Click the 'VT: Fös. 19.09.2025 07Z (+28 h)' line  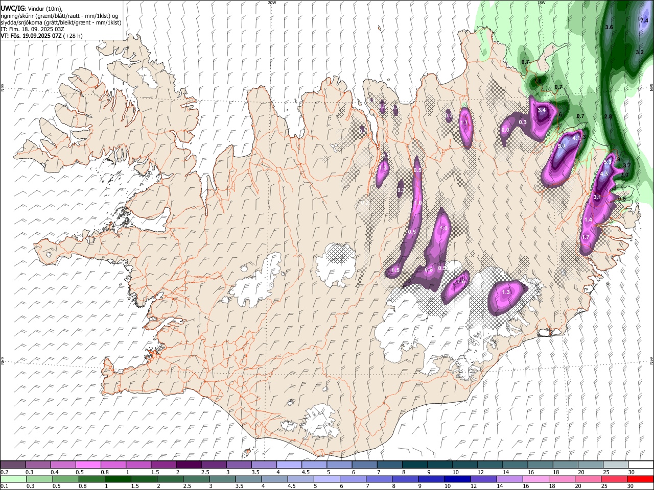[x=41, y=36]
